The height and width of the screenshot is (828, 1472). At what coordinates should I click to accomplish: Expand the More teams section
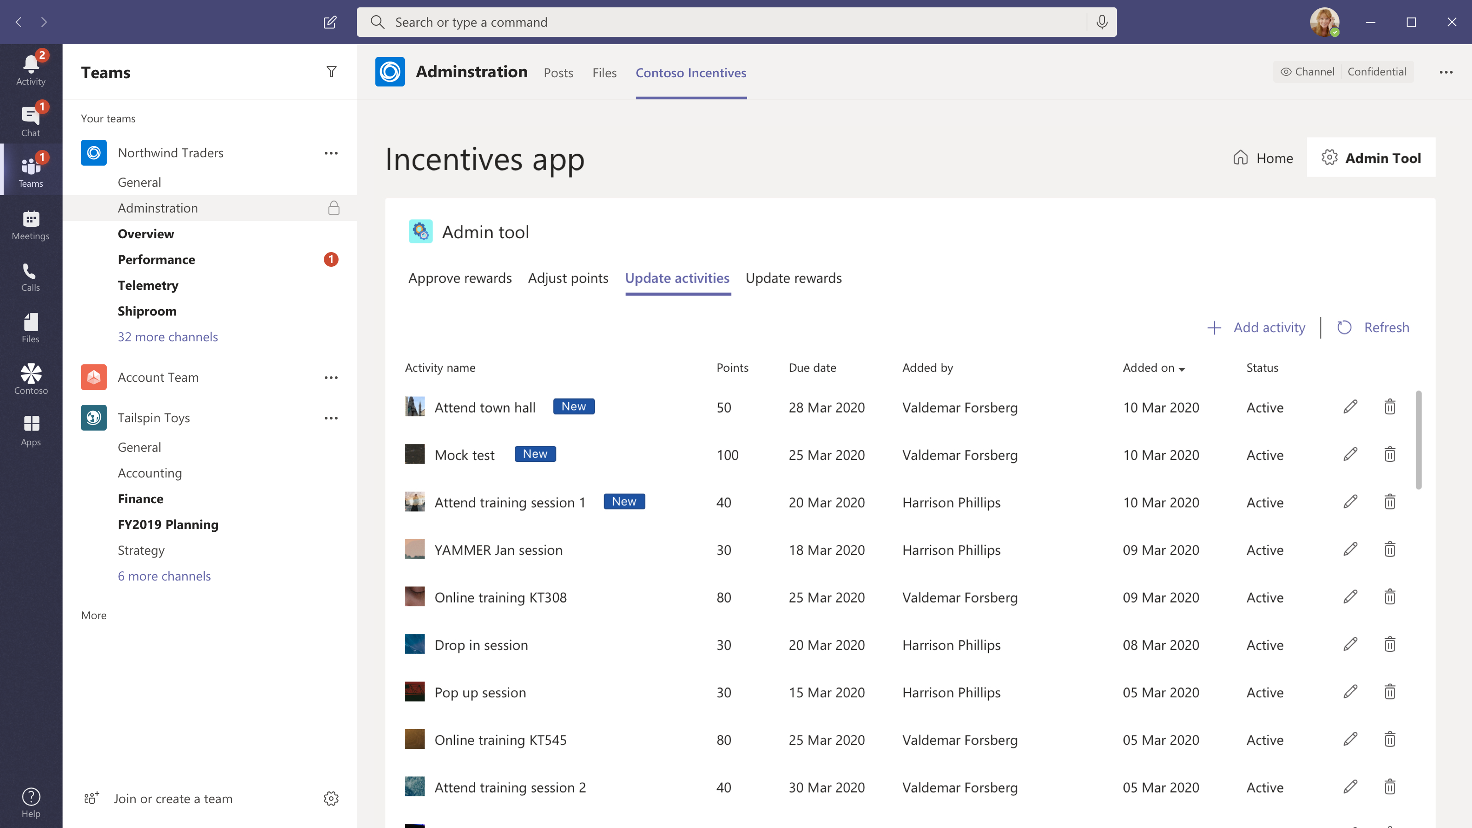pos(94,615)
